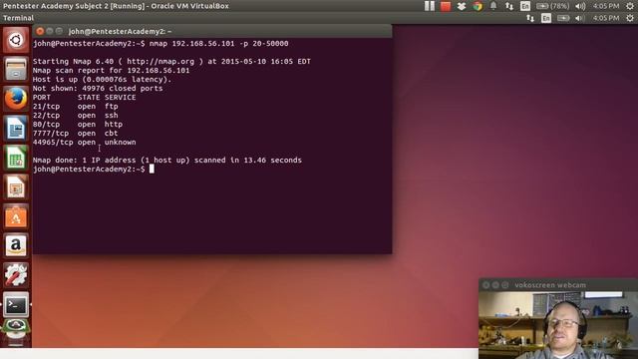The width and height of the screenshot is (638, 359).
Task: Click the '21/tcp open ftp' row
Action: tap(76, 107)
